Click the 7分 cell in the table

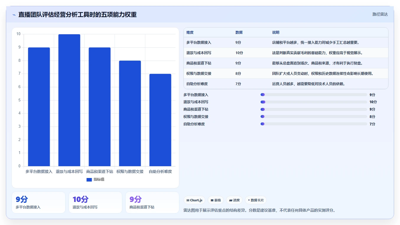point(238,84)
